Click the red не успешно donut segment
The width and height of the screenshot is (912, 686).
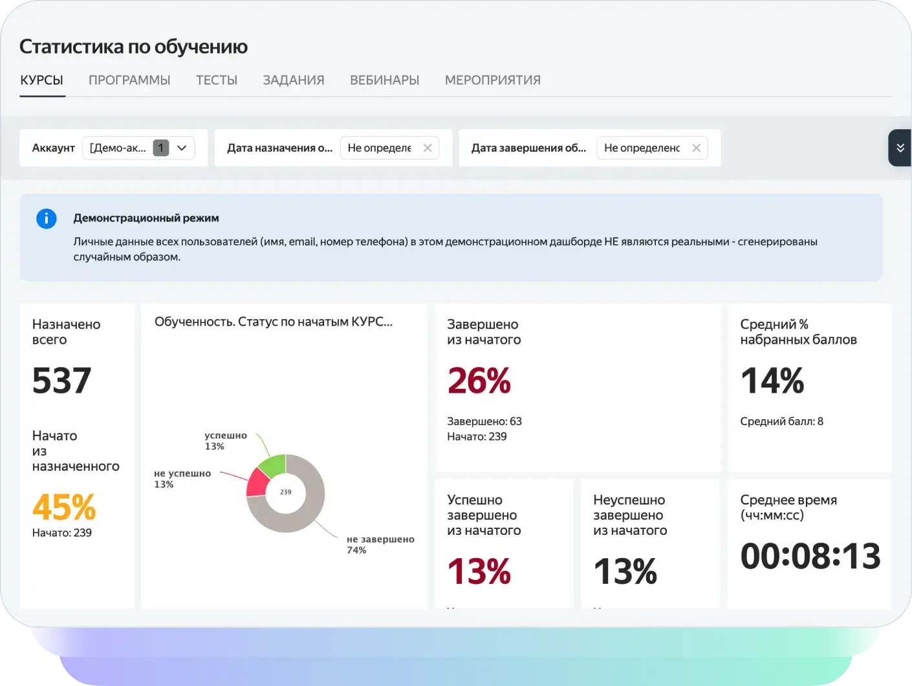click(x=257, y=483)
